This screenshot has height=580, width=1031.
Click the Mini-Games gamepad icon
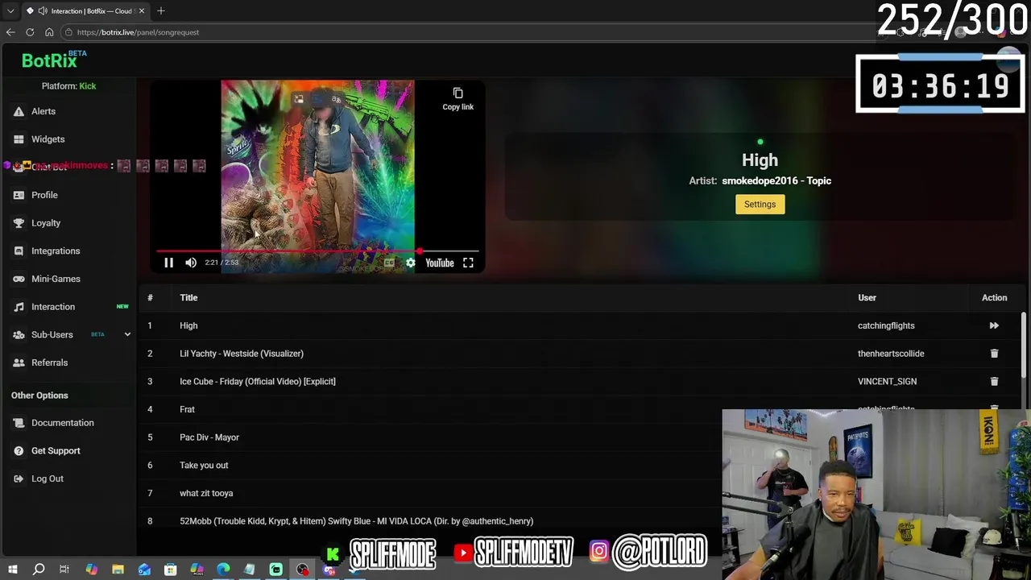click(x=19, y=279)
